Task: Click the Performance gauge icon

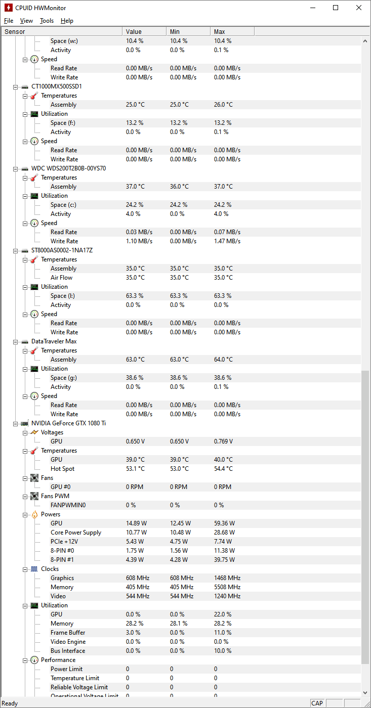Action: coord(34,660)
